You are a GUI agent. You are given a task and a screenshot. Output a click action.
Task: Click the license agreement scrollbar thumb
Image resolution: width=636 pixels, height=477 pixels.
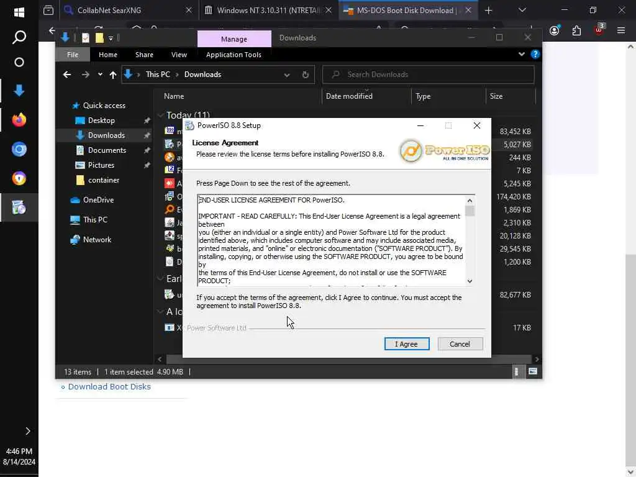click(470, 211)
